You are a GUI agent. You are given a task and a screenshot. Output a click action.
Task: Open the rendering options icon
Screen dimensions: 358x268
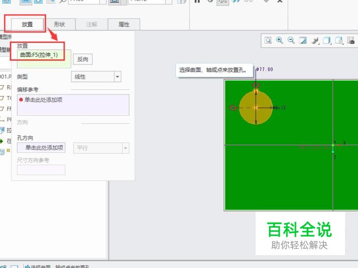315,41
